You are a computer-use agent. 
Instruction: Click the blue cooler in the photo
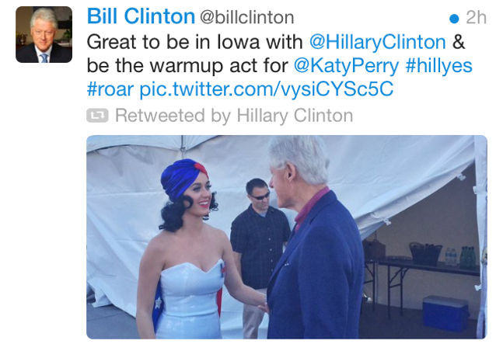(446, 313)
